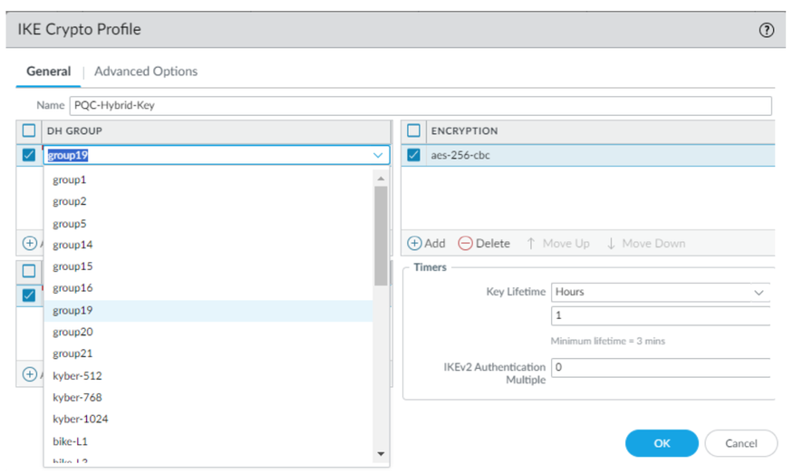Screen dimensions: 793x474
Task: Choose group20 from the dropdown list
Action: pos(208,332)
